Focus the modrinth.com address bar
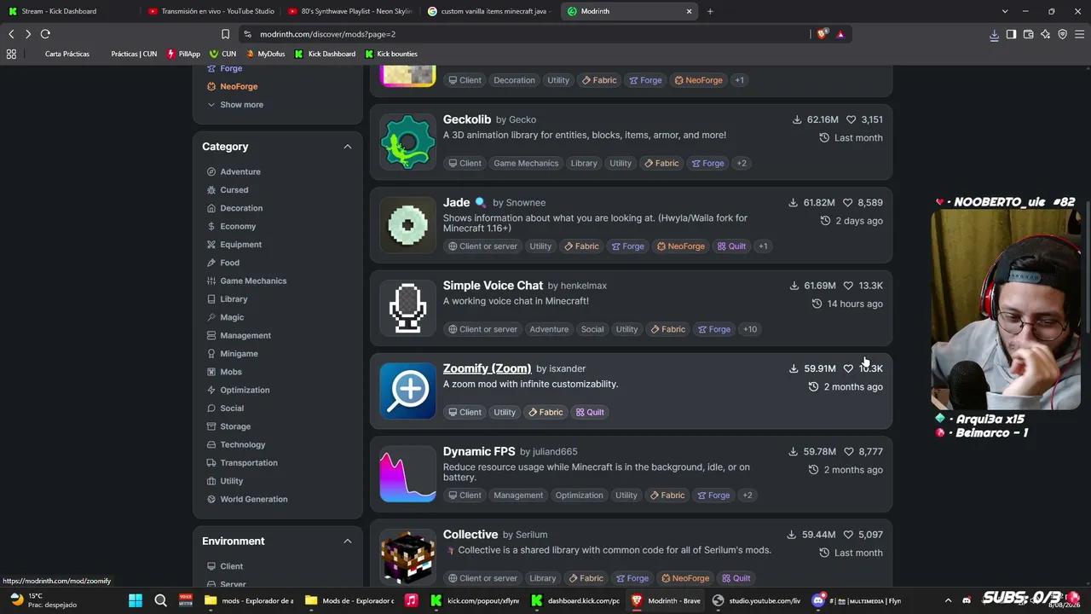The height and width of the screenshot is (614, 1091). 524,34
